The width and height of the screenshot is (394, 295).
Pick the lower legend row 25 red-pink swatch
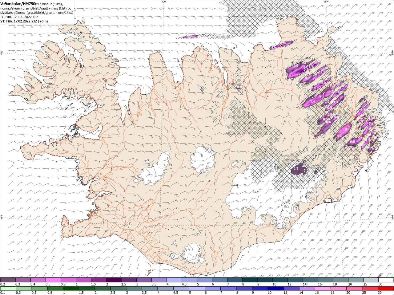click(x=370, y=289)
